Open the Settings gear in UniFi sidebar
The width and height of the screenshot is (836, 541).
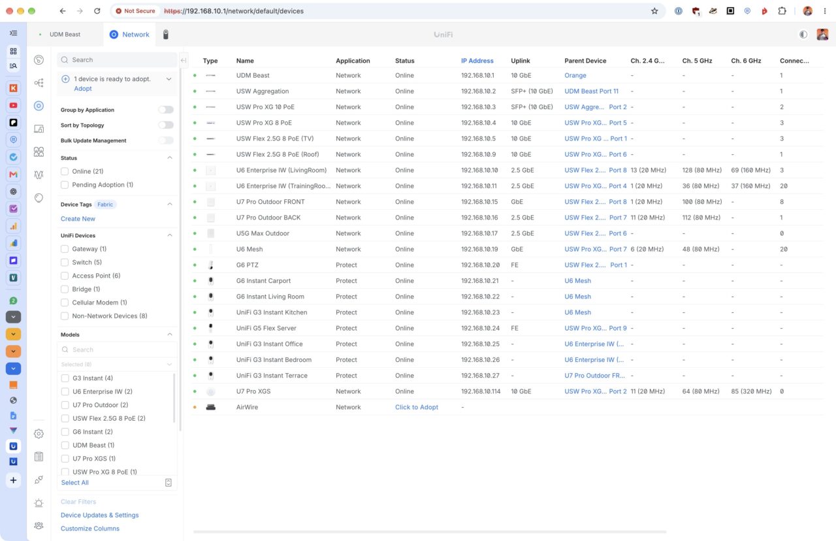coord(39,434)
